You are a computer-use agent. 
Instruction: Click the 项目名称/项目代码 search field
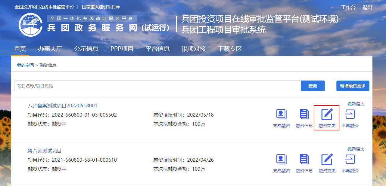click(157, 86)
